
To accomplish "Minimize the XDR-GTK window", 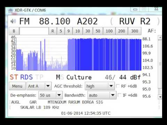I will [135, 9].
